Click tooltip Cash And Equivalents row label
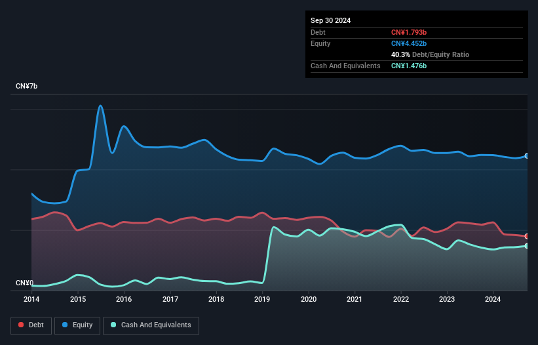The image size is (538, 345). pos(345,66)
